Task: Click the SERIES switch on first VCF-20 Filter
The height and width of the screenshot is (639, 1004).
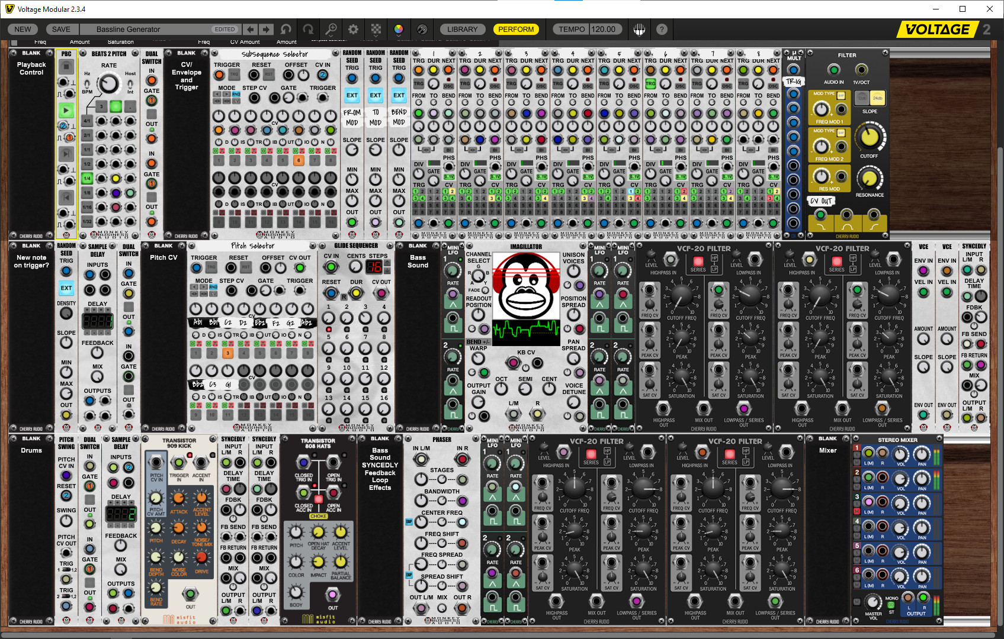Action: 698,261
